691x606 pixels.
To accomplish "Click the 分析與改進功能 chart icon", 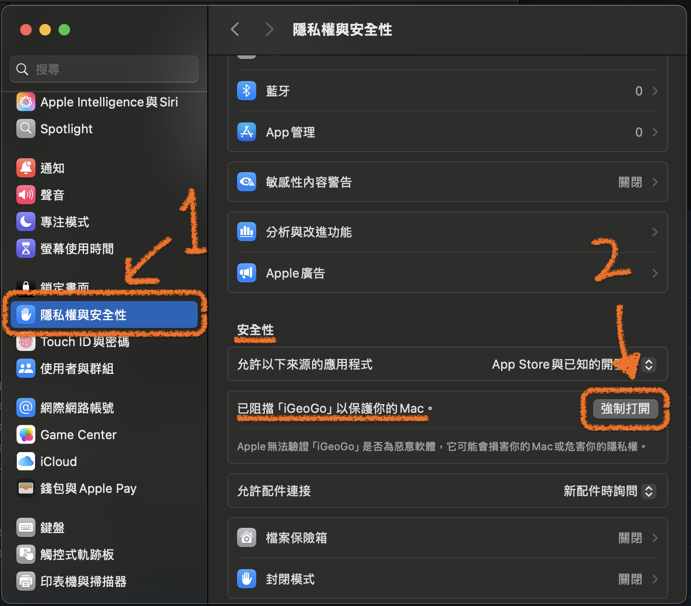I will tap(246, 232).
